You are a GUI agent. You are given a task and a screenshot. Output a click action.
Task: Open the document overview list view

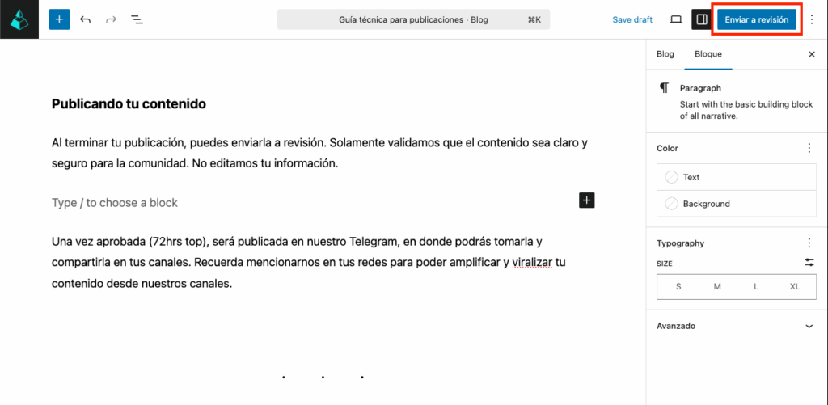click(137, 19)
